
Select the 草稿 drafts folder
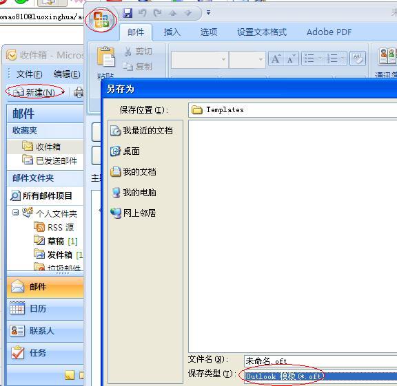click(x=56, y=241)
